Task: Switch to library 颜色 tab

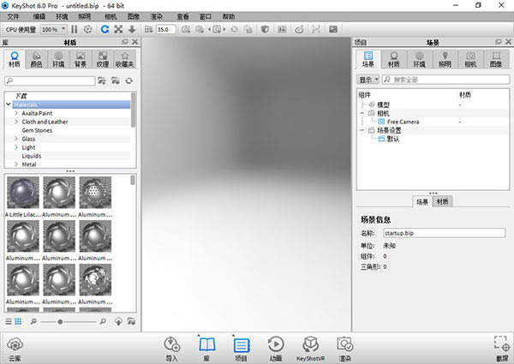Action: pyautogui.click(x=36, y=59)
